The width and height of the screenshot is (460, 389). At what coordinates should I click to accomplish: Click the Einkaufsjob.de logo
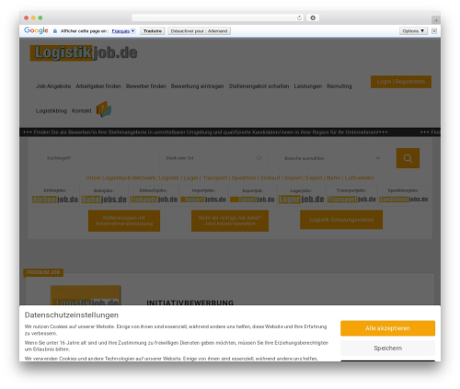click(x=154, y=200)
